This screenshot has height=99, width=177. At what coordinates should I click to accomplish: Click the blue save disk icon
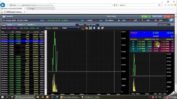(99, 28)
